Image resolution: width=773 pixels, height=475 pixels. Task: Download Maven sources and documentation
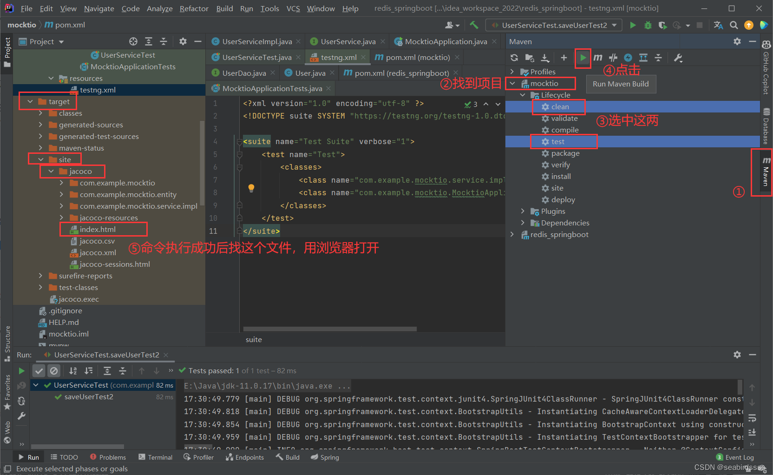coord(545,58)
